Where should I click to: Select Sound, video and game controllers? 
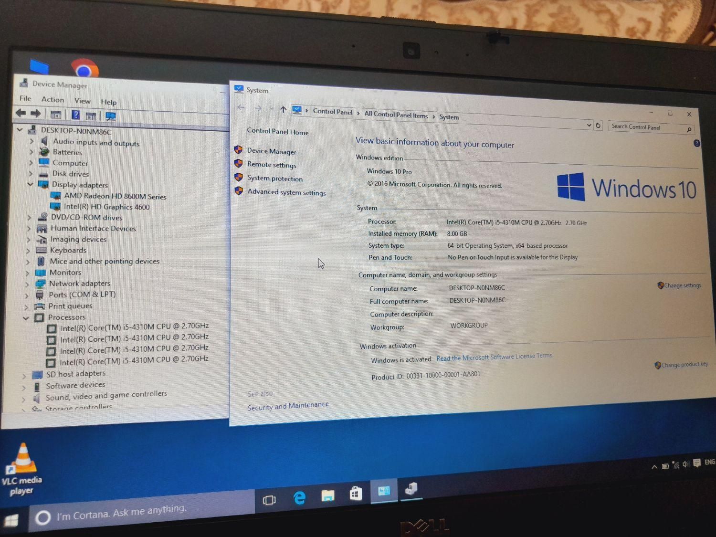(x=106, y=396)
